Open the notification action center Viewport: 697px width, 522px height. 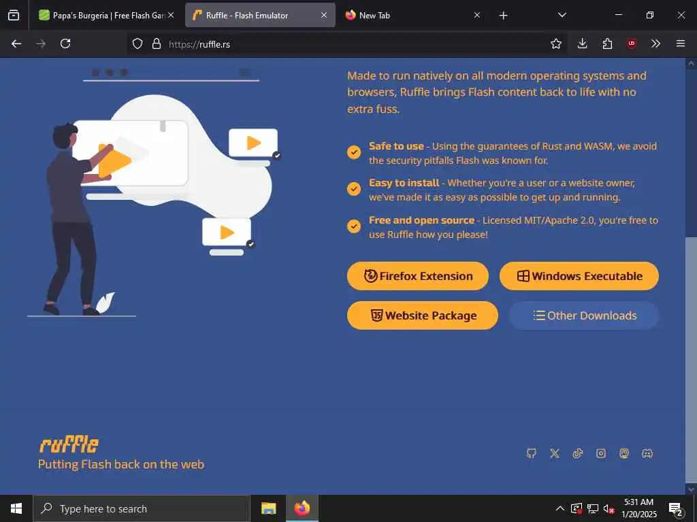point(676,508)
